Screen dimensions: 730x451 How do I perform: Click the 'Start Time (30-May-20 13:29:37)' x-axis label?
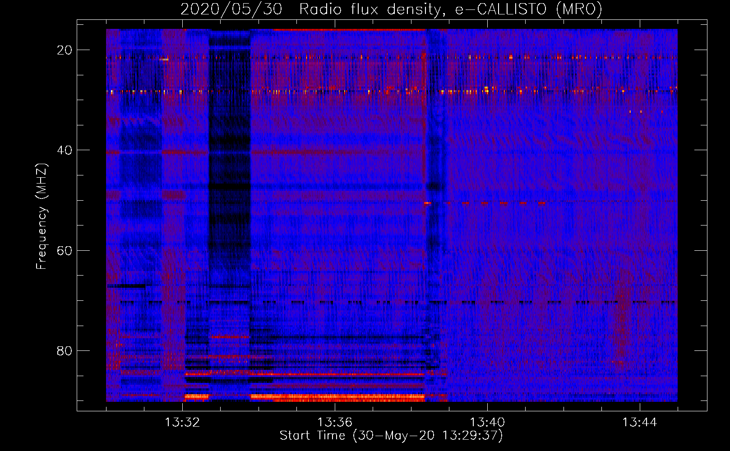(x=391, y=436)
